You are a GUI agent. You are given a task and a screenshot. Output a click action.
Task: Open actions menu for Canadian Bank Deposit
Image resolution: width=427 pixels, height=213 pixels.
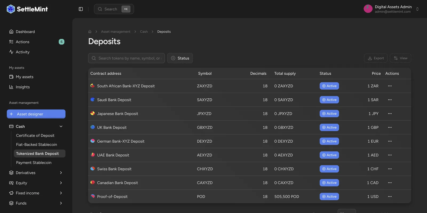(x=390, y=183)
